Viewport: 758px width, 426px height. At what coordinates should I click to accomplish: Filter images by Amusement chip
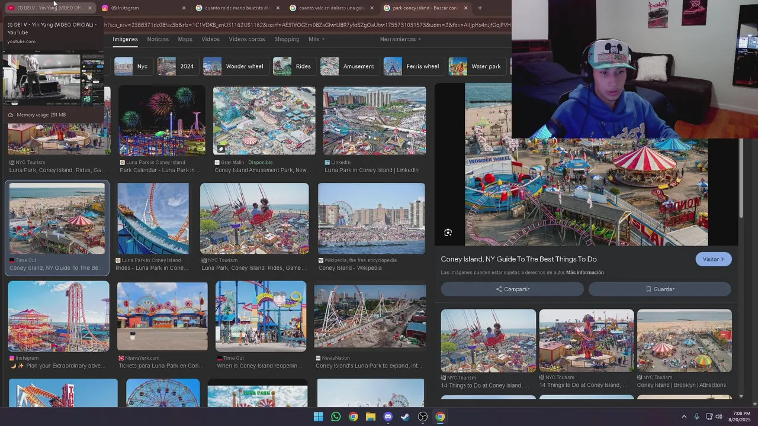point(349,66)
